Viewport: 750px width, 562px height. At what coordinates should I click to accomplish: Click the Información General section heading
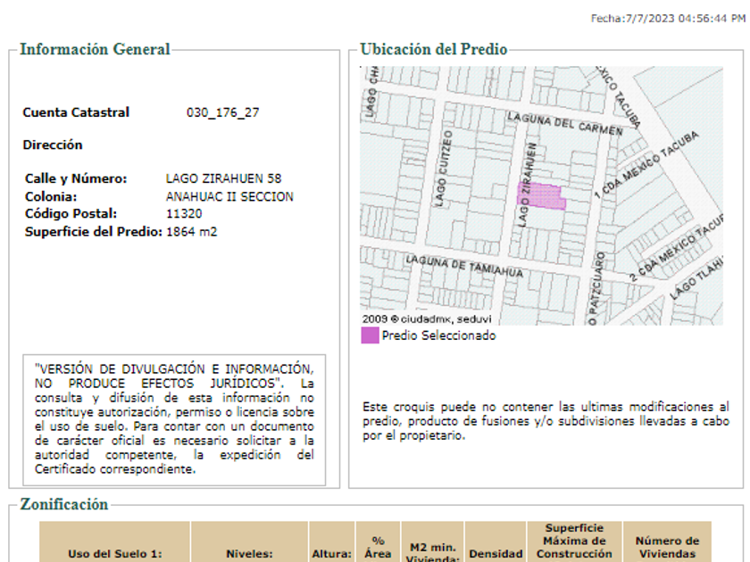coord(95,49)
